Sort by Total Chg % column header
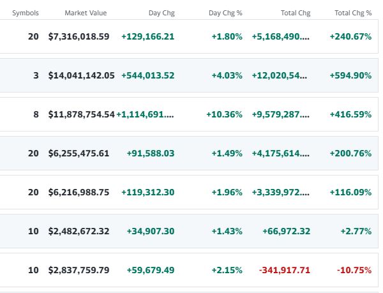 [353, 13]
